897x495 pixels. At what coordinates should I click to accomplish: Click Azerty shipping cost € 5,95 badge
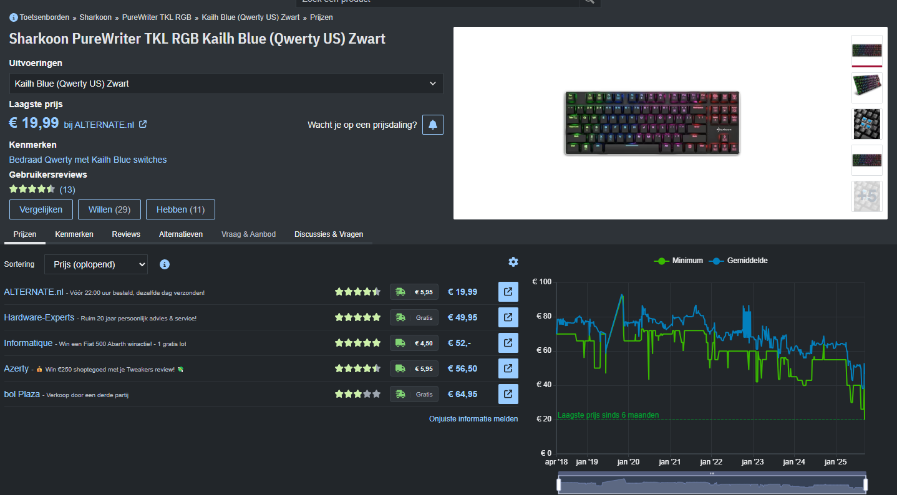[x=414, y=368]
